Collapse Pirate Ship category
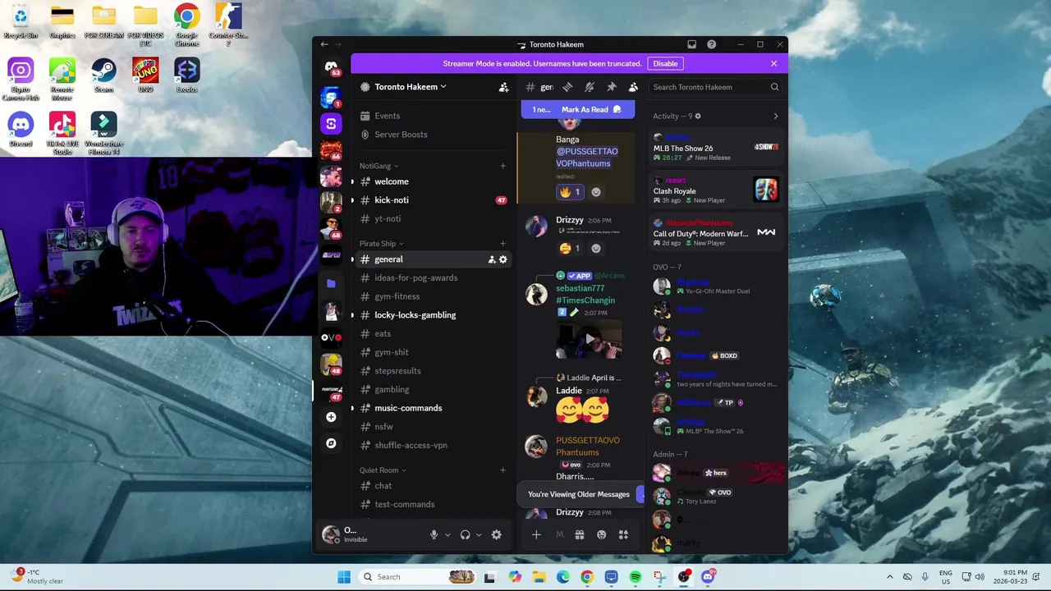 click(x=381, y=244)
